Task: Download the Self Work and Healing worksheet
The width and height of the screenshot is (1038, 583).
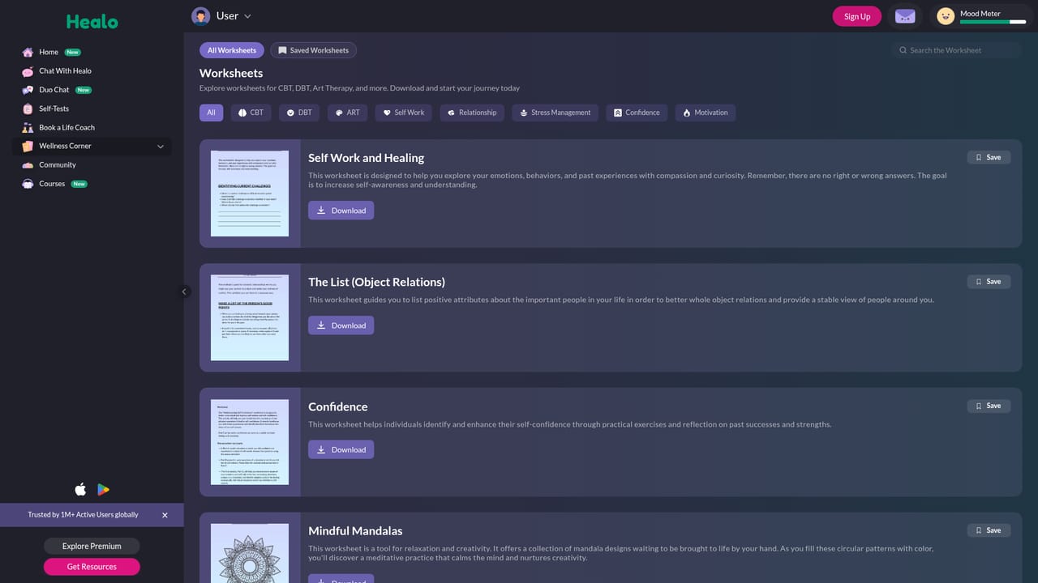Action: 341,211
